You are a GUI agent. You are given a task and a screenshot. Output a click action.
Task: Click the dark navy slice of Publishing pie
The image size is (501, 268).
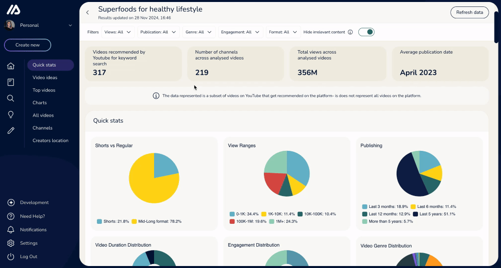(409, 177)
